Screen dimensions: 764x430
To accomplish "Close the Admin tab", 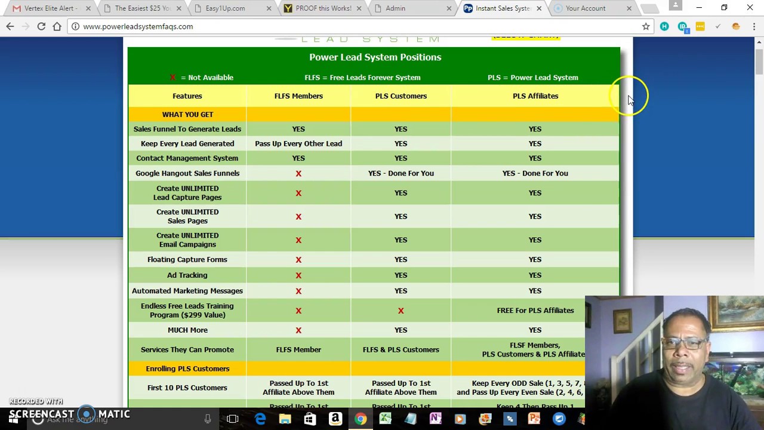I will click(449, 8).
